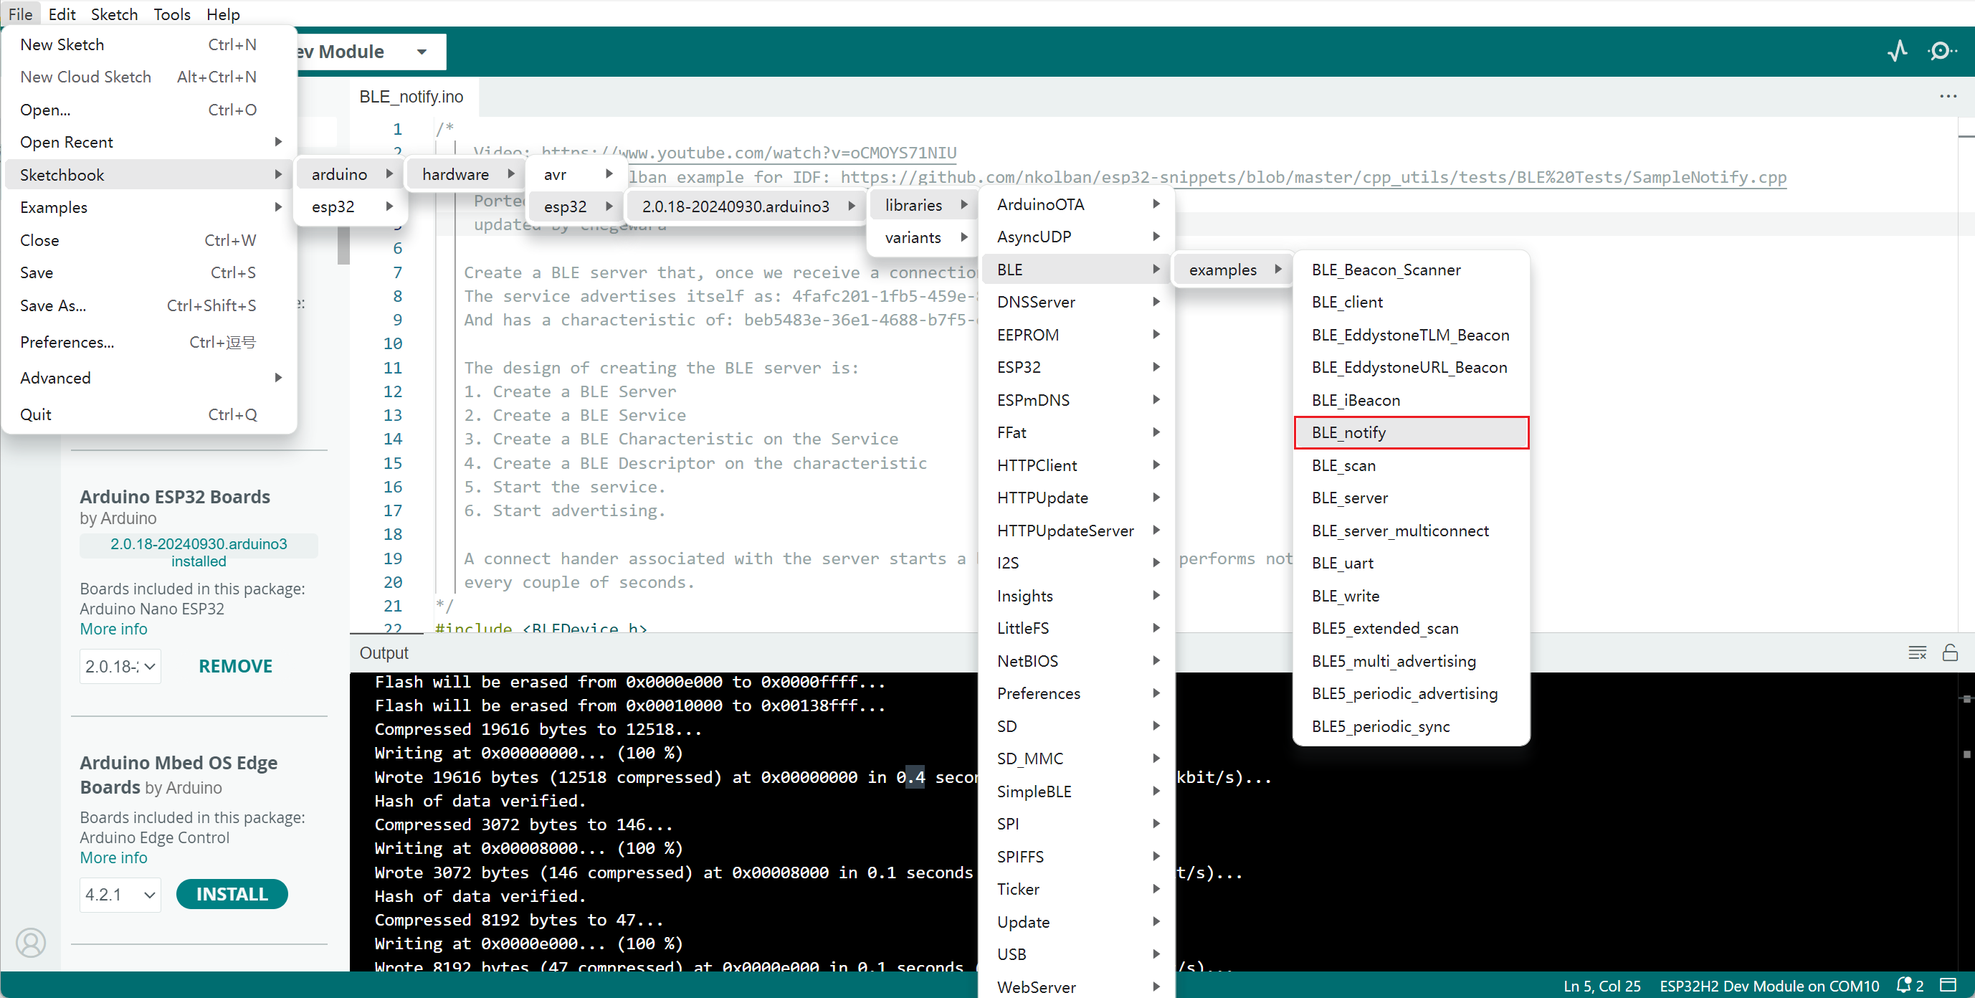Select the BLE_notify example
This screenshot has width=1975, height=998.
point(1412,432)
